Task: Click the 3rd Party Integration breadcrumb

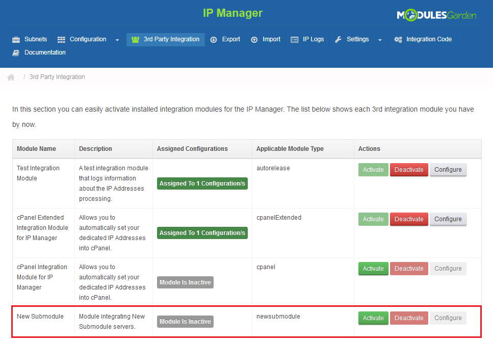Action: [x=57, y=77]
